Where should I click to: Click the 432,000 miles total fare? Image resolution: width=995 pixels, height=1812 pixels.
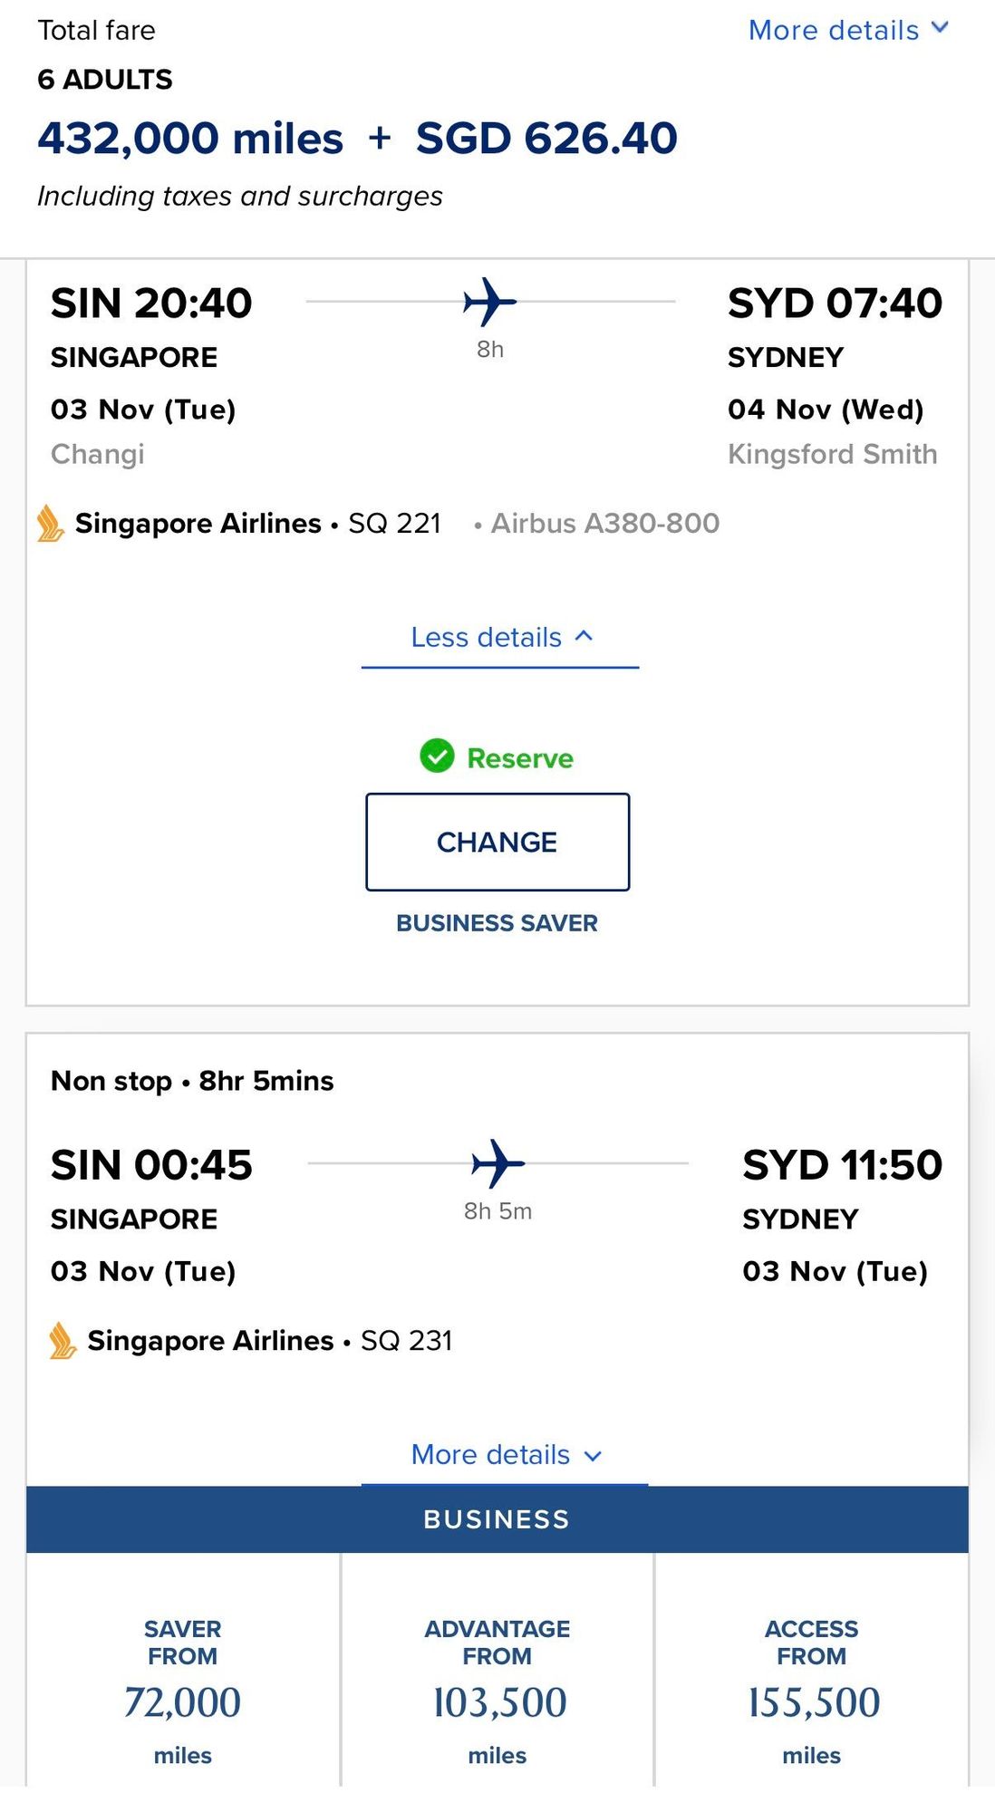tap(190, 138)
